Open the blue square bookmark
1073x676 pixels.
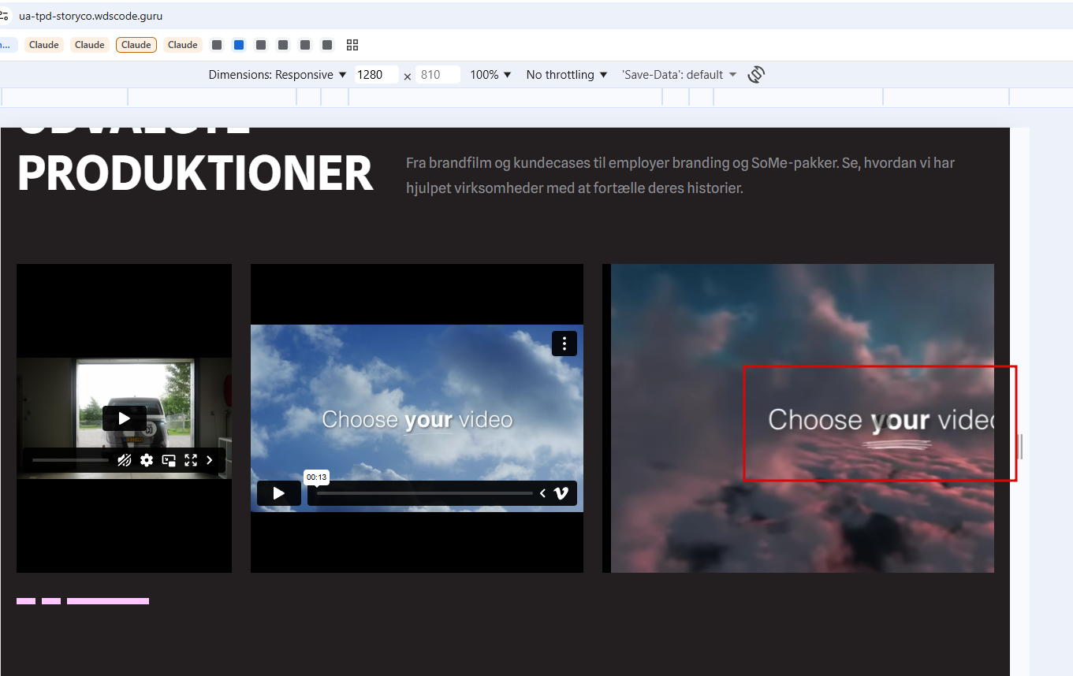(239, 45)
